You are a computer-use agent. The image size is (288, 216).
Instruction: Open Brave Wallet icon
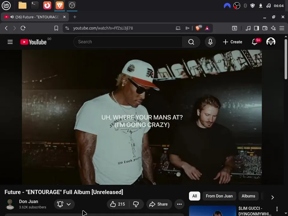265,28
